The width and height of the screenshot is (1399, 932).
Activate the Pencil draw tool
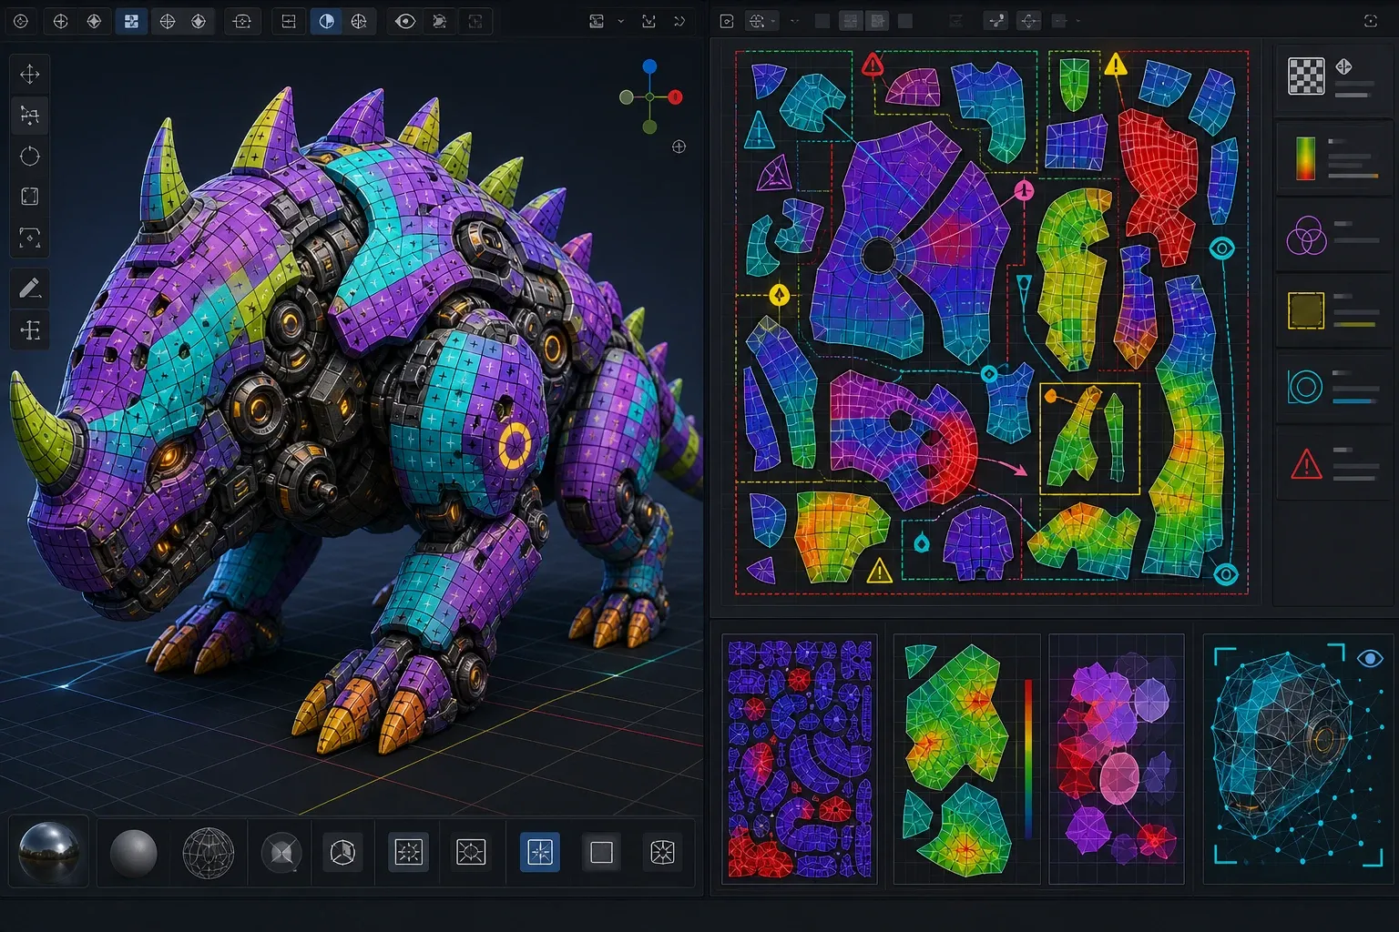[x=30, y=289]
